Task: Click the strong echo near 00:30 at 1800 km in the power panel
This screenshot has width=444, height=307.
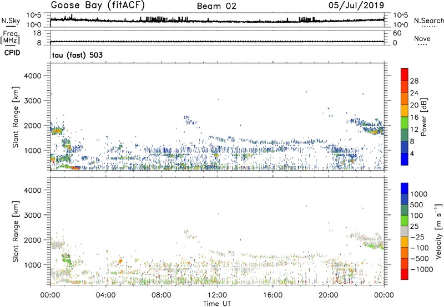Action: pyautogui.click(x=57, y=131)
